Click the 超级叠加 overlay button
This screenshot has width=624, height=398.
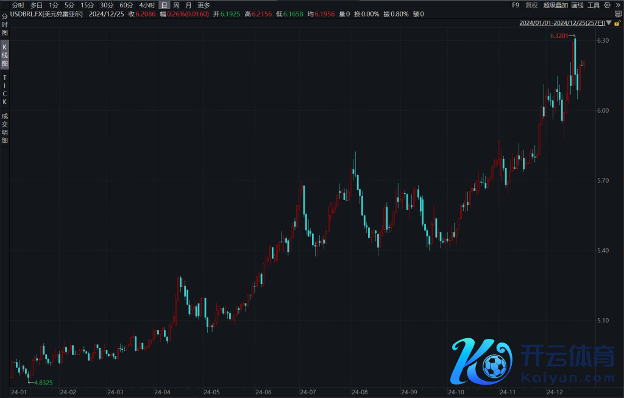click(x=555, y=5)
